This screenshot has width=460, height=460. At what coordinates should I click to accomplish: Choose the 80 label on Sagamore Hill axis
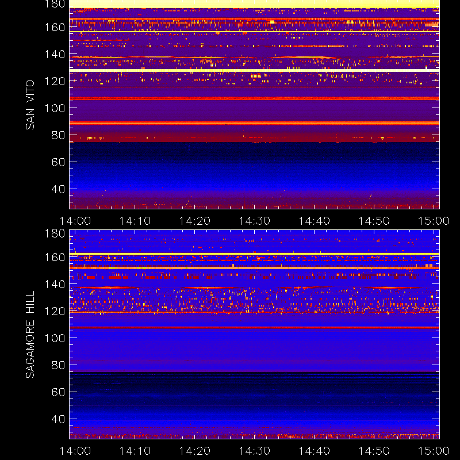(x=58, y=365)
